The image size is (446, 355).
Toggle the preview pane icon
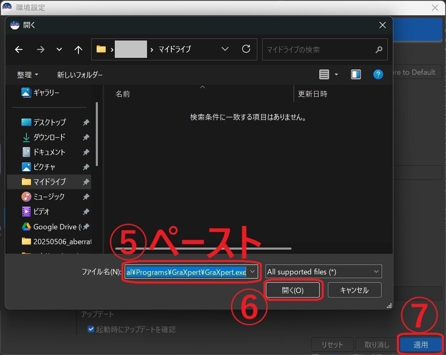[x=356, y=74]
